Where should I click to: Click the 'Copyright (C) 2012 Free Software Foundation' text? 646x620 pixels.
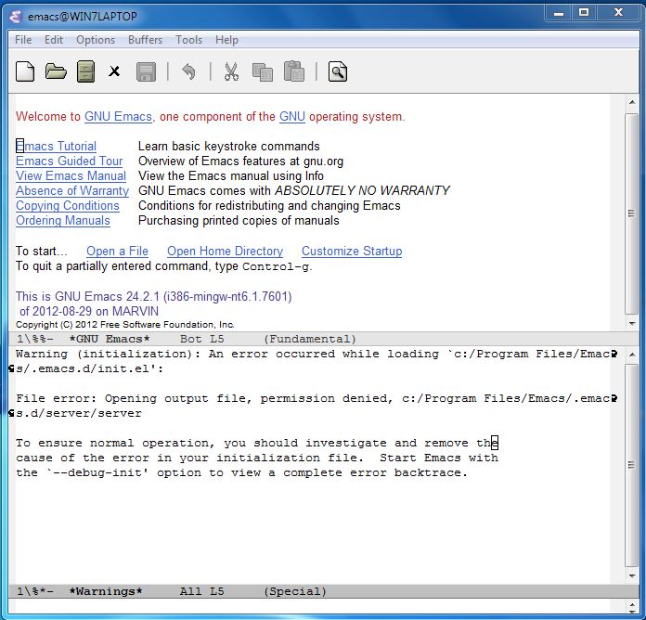(124, 325)
